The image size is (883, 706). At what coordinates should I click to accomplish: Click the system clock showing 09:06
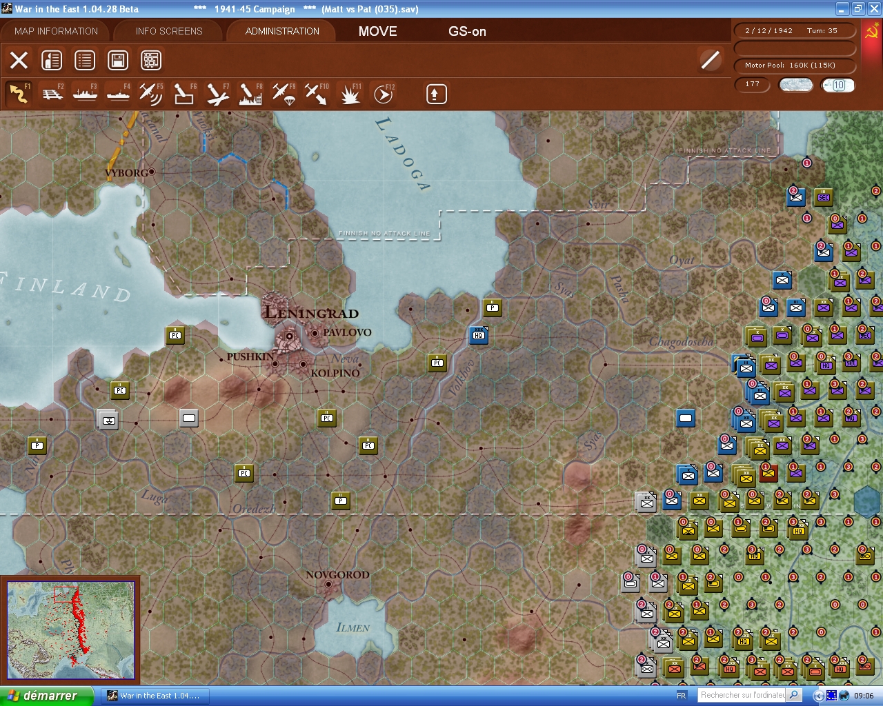point(864,696)
